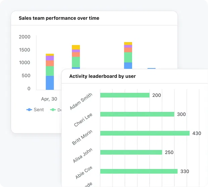Click the 'Adam Smith' name label
Viewport: 208px width, 187px height.
81,102
